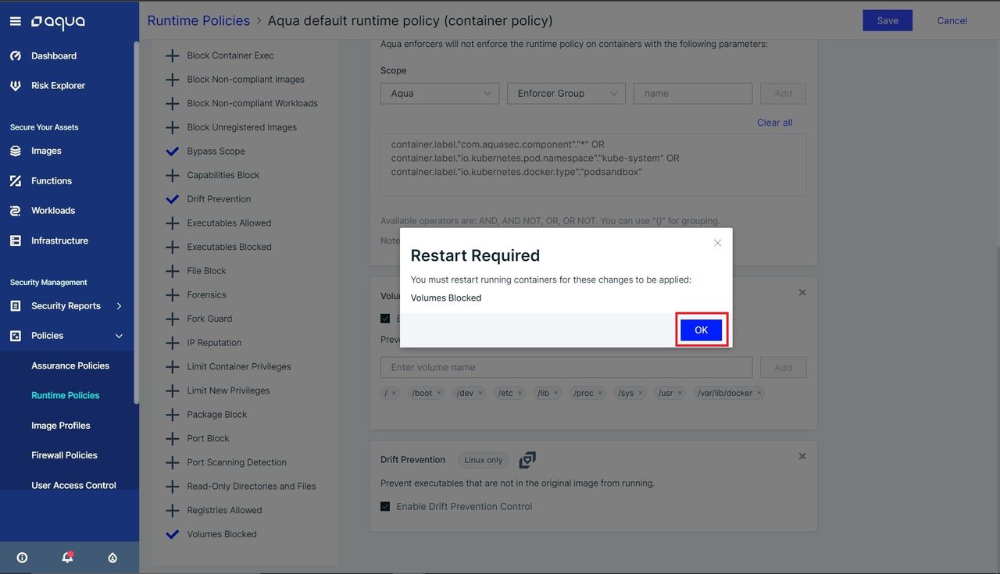The image size is (1000, 574).
Task: Open Assurance Policies
Action: coord(70,365)
